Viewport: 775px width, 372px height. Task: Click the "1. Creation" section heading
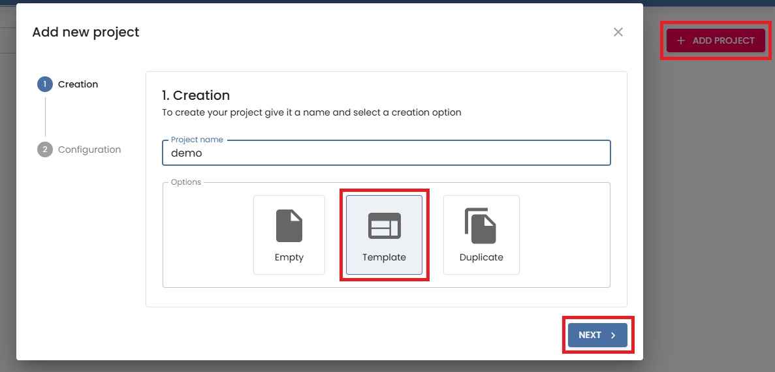[x=196, y=95]
